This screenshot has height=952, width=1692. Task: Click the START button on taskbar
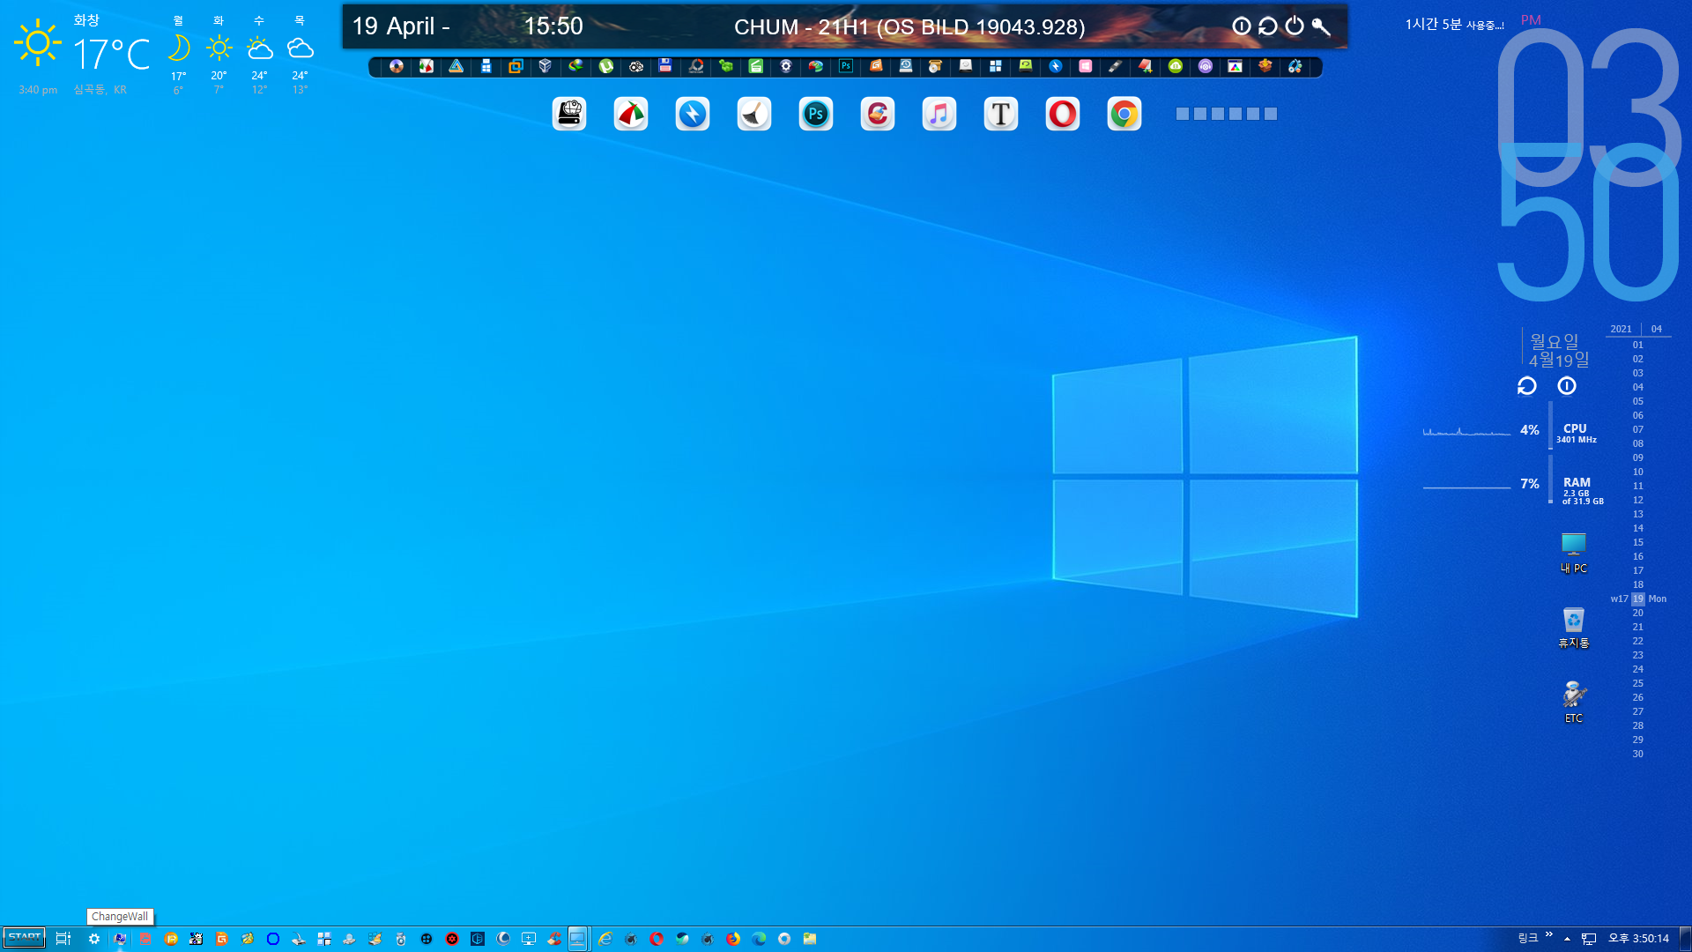pyautogui.click(x=25, y=938)
